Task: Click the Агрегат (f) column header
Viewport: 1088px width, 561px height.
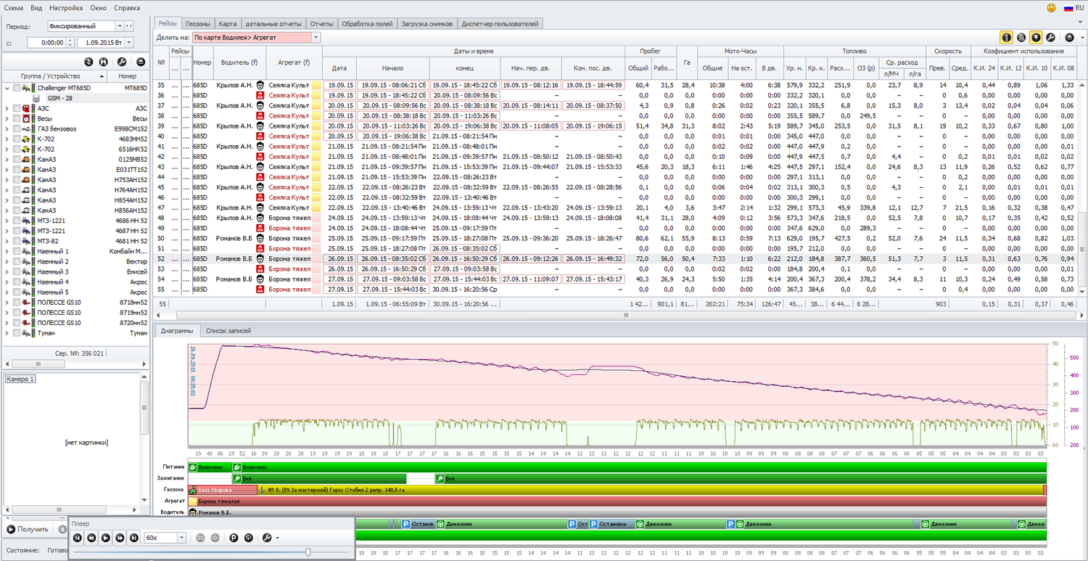Action: (x=294, y=62)
